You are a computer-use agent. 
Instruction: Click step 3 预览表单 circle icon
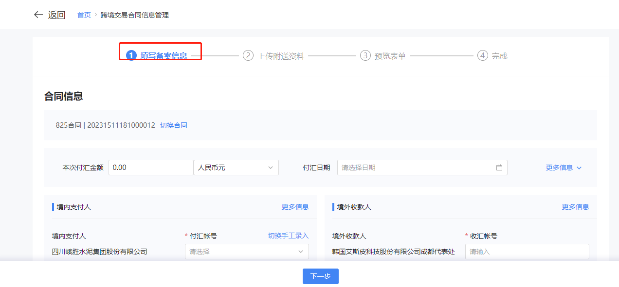pos(365,56)
